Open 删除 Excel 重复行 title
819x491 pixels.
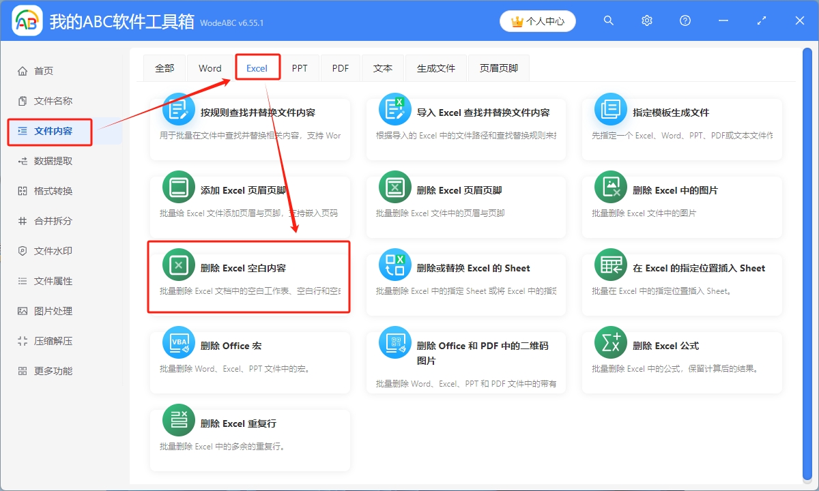click(239, 423)
